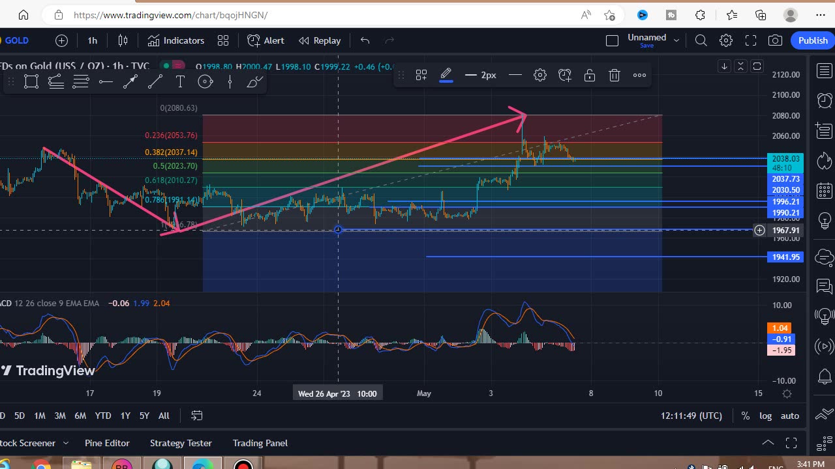Open chart settings gear in top bar
The width and height of the screenshot is (835, 469).
pyautogui.click(x=726, y=40)
